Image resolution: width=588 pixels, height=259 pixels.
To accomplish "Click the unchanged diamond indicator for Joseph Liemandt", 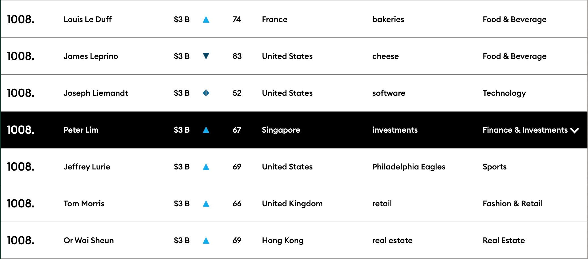I will point(207,93).
